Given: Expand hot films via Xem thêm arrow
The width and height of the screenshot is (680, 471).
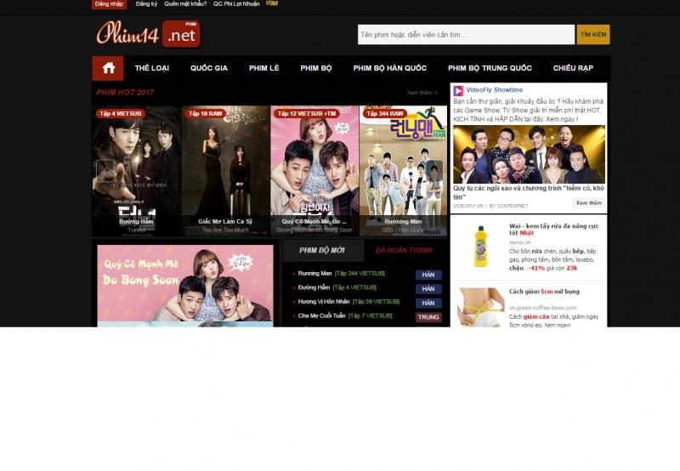Looking at the screenshot, I should [422, 93].
